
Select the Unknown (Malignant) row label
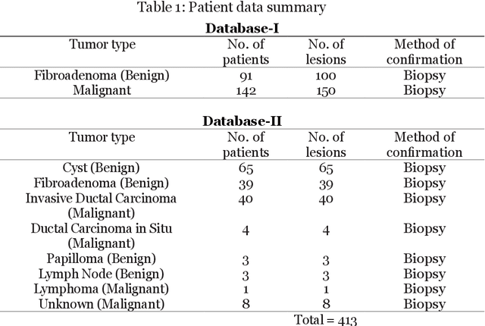coord(102,303)
